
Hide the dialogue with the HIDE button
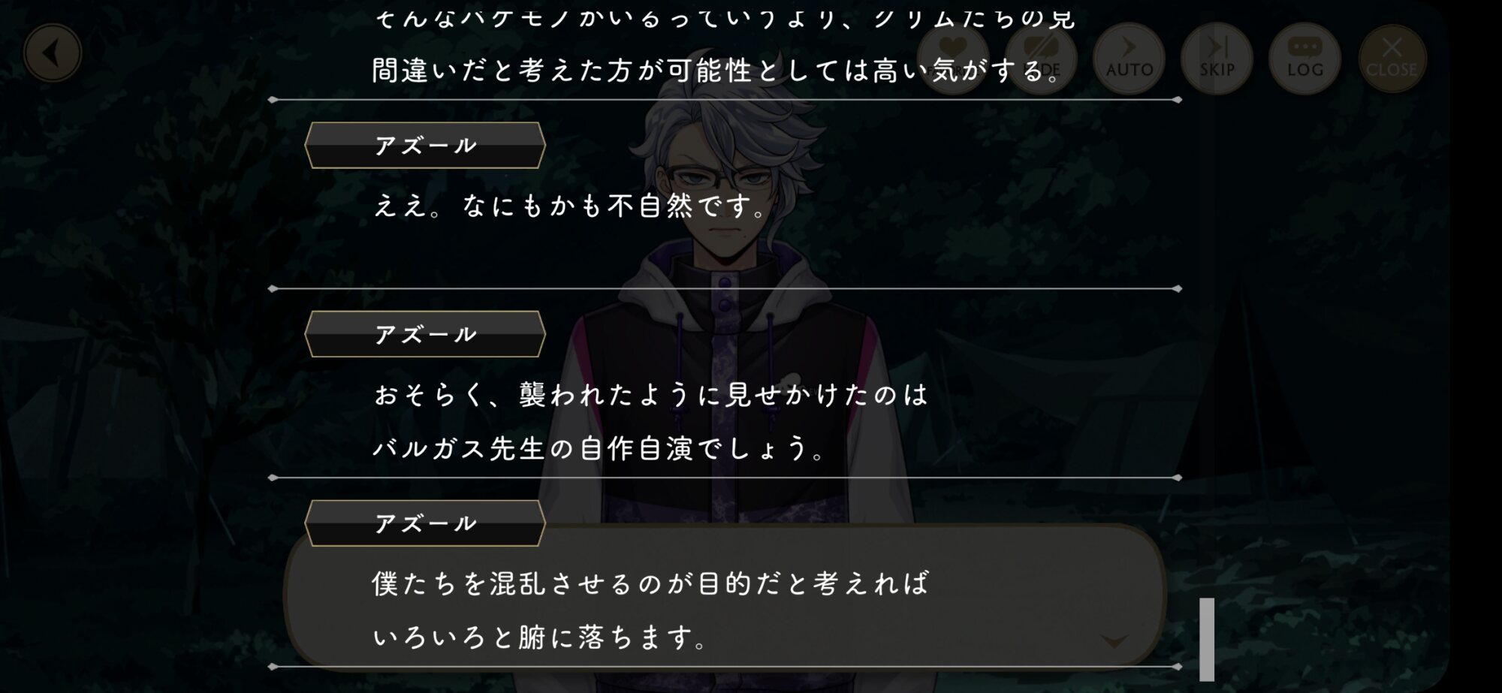tap(1041, 59)
